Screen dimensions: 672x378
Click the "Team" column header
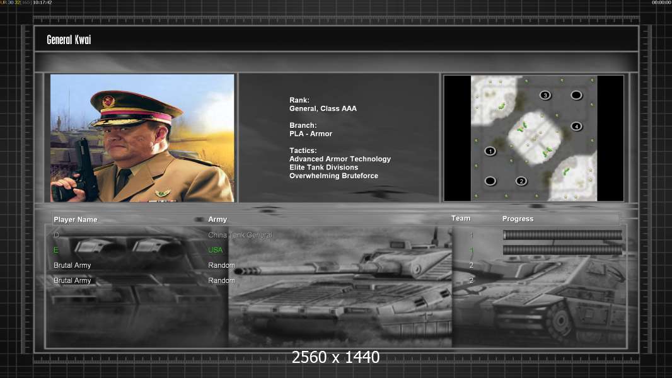[461, 219]
